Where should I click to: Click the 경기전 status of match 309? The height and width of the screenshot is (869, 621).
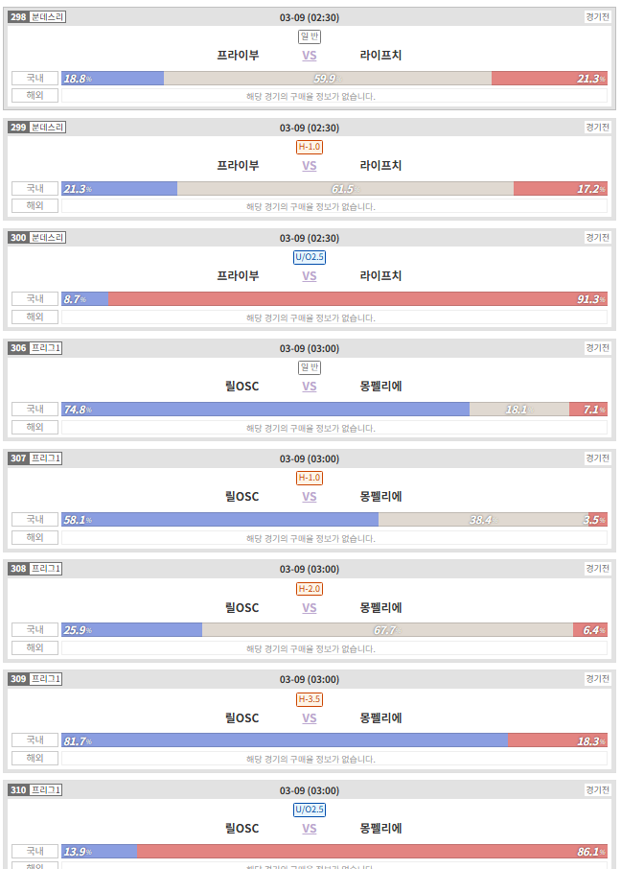coord(598,679)
